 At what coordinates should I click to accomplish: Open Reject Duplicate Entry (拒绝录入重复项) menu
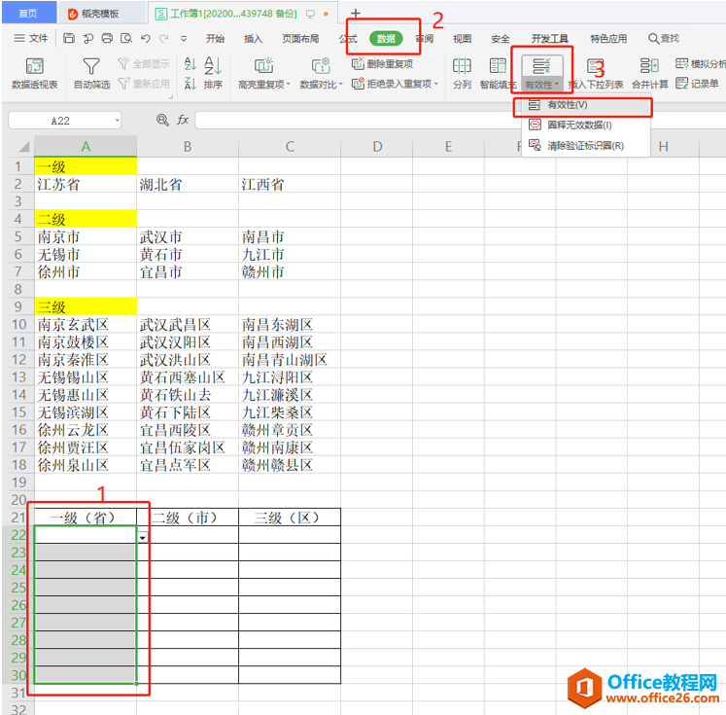pos(395,84)
